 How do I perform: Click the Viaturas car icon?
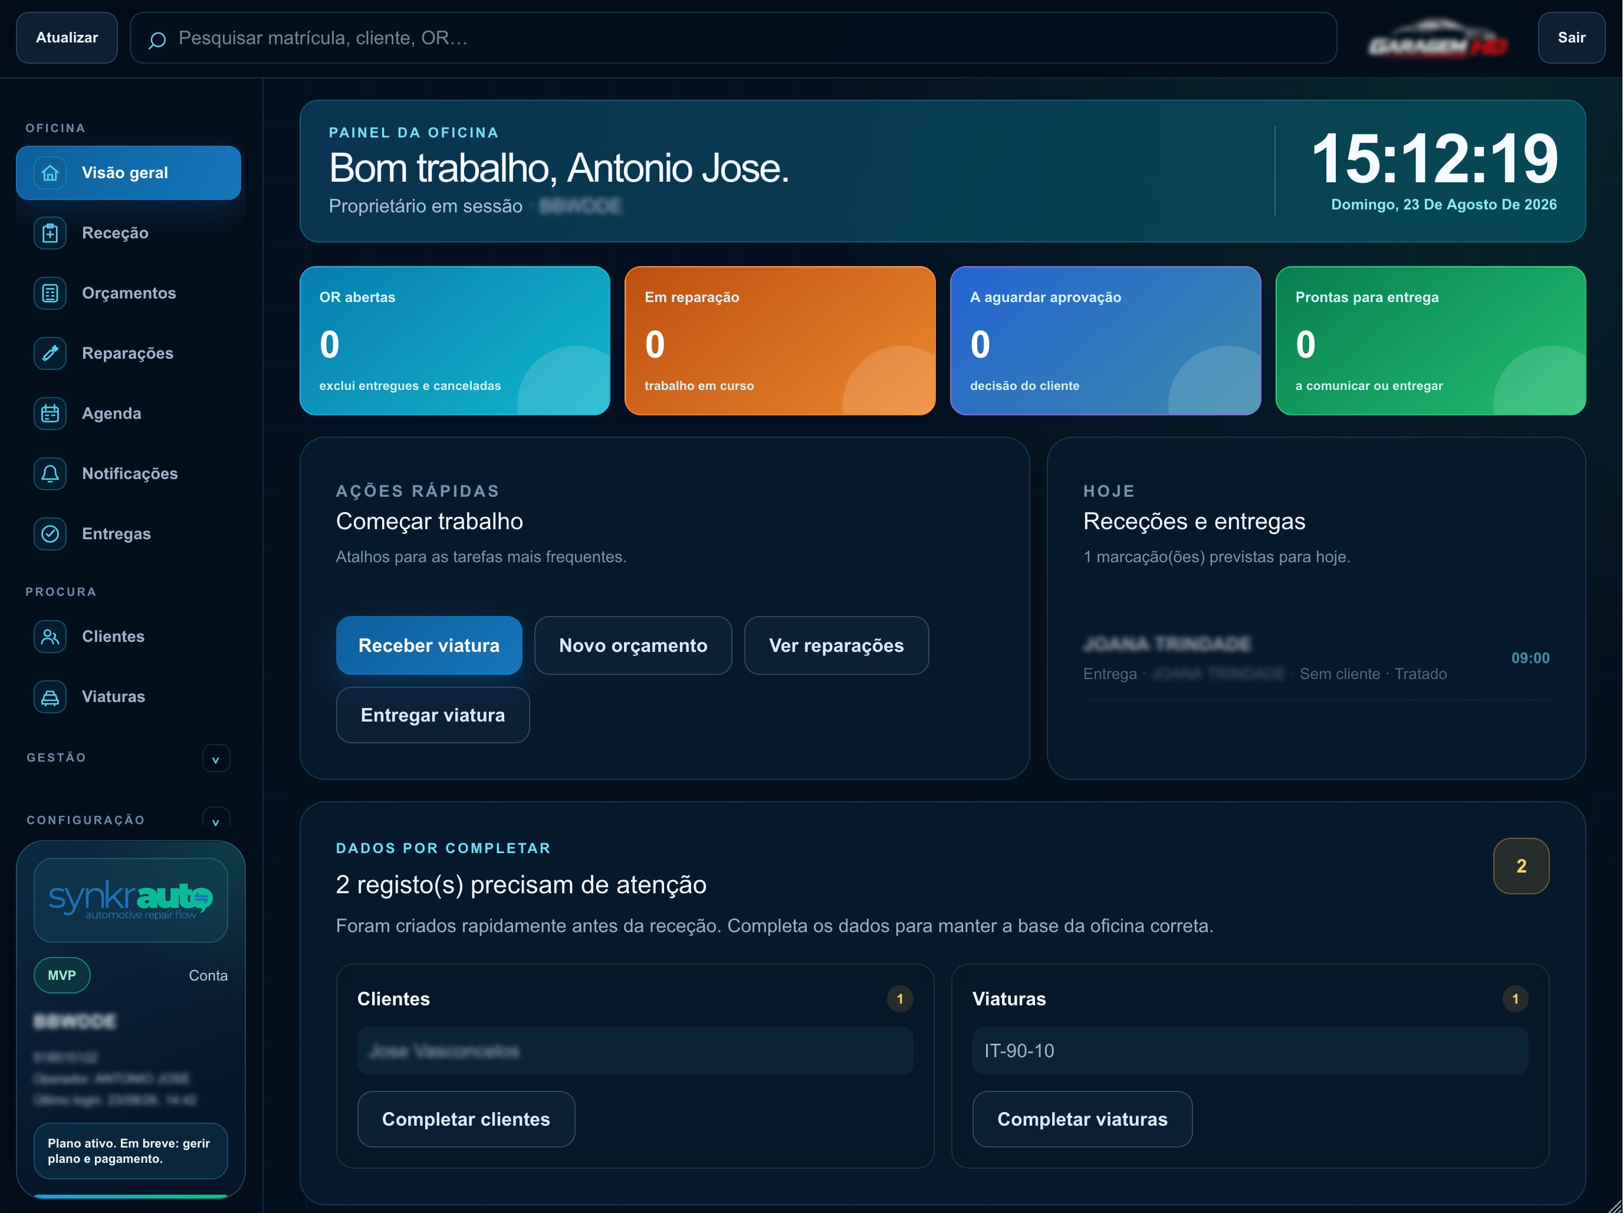[50, 696]
